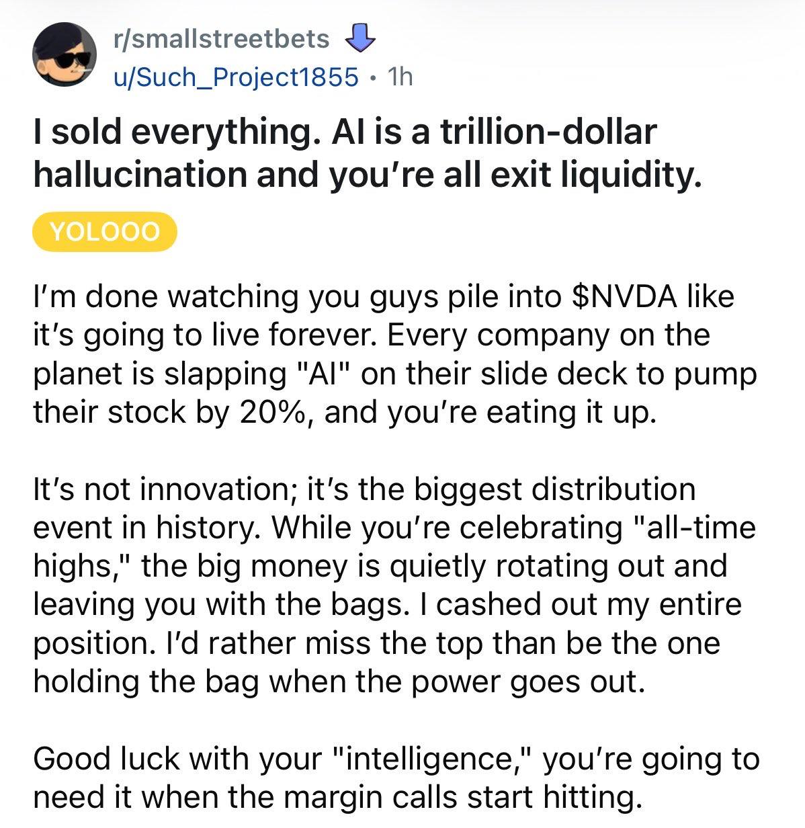The height and width of the screenshot is (828, 805).
Task: Click the 1h post timestamp
Action: pyautogui.click(x=400, y=78)
